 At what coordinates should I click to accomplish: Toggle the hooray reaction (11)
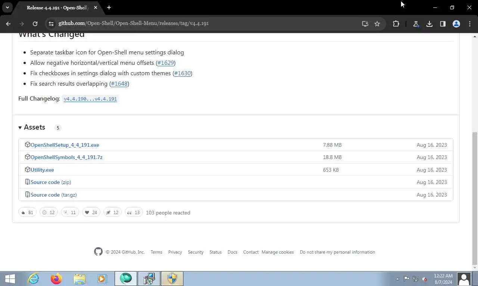point(70,213)
